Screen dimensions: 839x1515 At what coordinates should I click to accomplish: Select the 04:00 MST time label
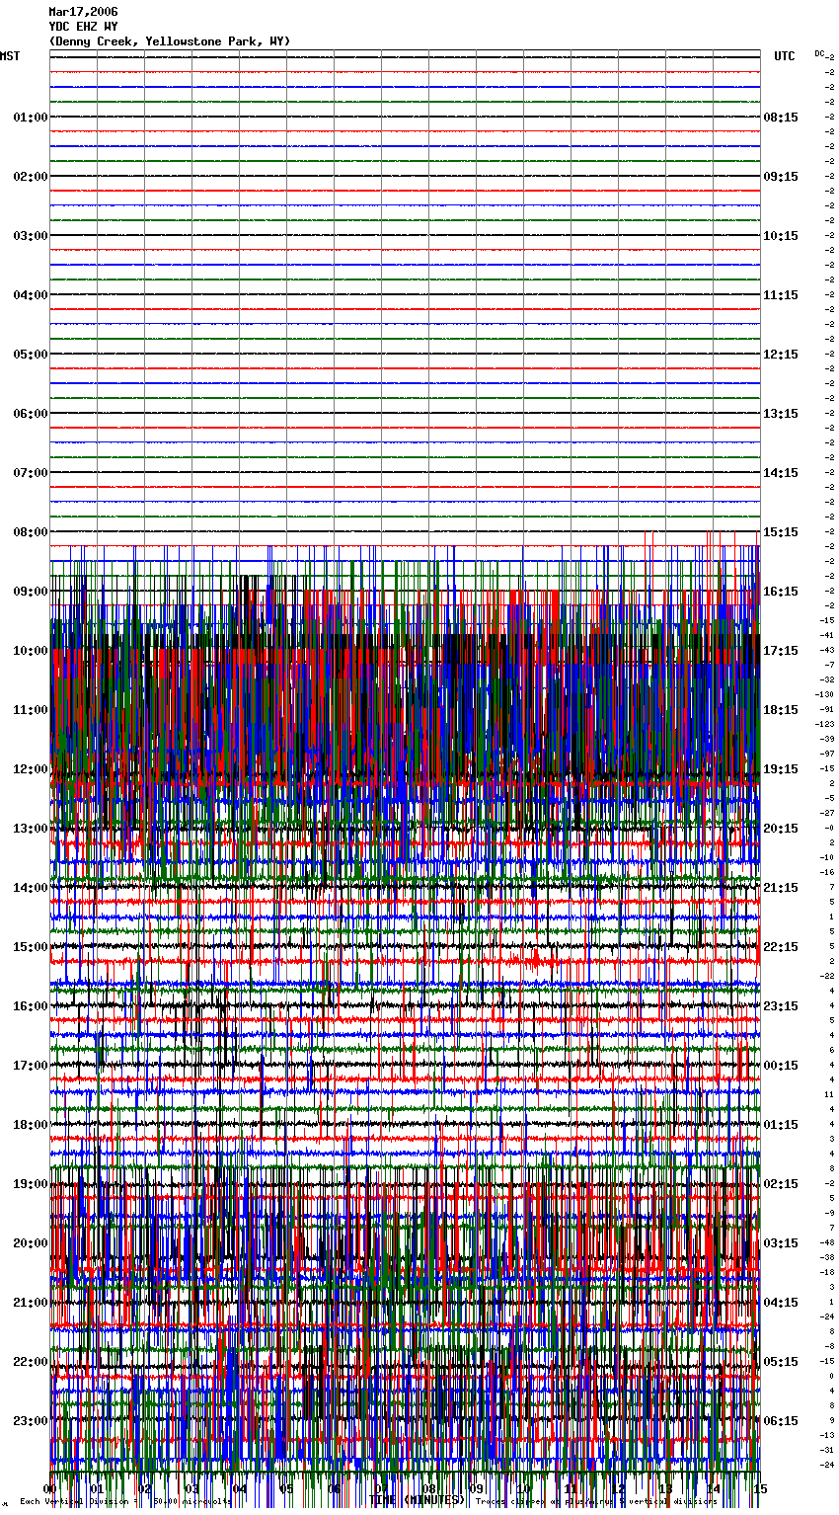pyautogui.click(x=31, y=295)
